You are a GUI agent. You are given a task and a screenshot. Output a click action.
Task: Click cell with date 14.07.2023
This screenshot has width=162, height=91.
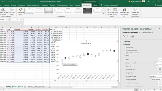(10, 40)
